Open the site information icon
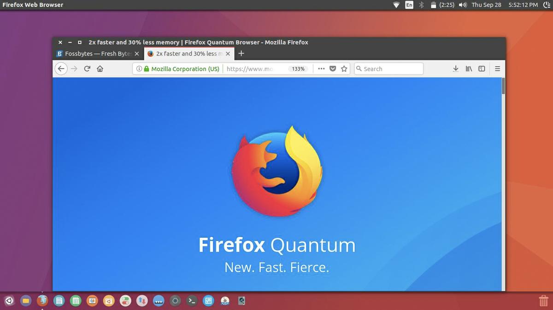Screen dimensions: 553x310 point(139,69)
